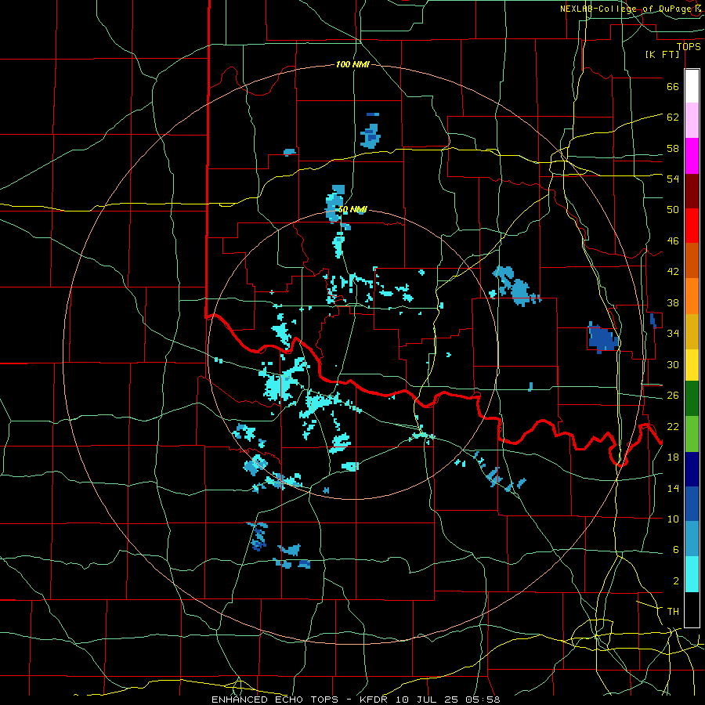Click the large dark blue echo on east side

tap(603, 338)
